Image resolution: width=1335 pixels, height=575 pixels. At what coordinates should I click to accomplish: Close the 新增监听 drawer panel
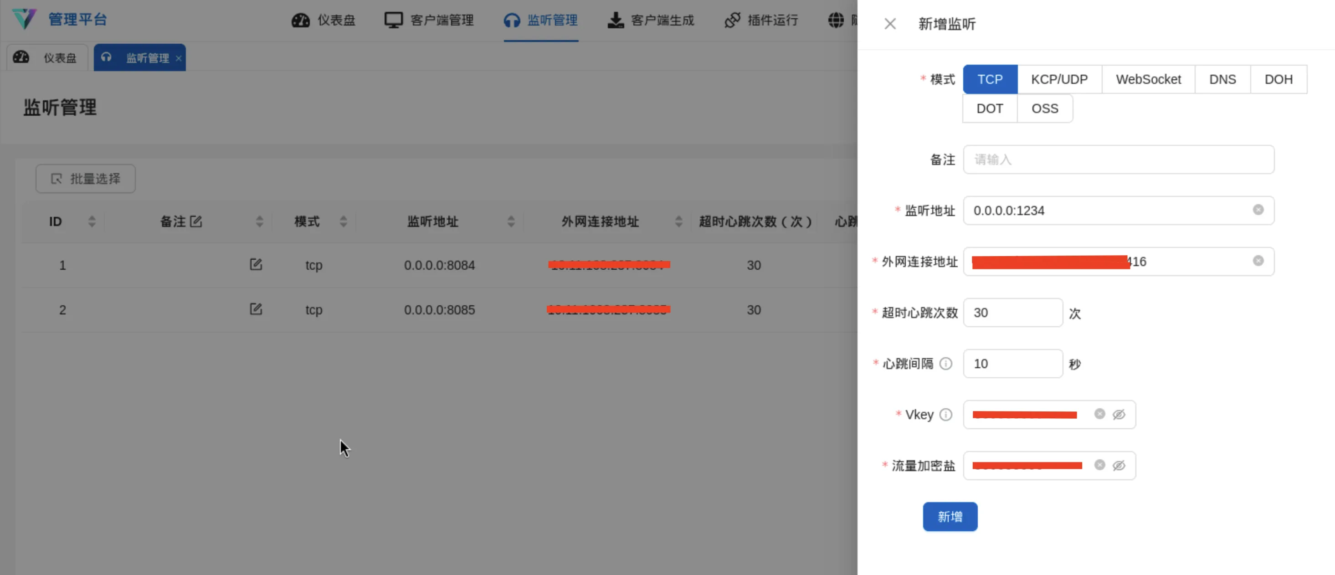point(890,24)
